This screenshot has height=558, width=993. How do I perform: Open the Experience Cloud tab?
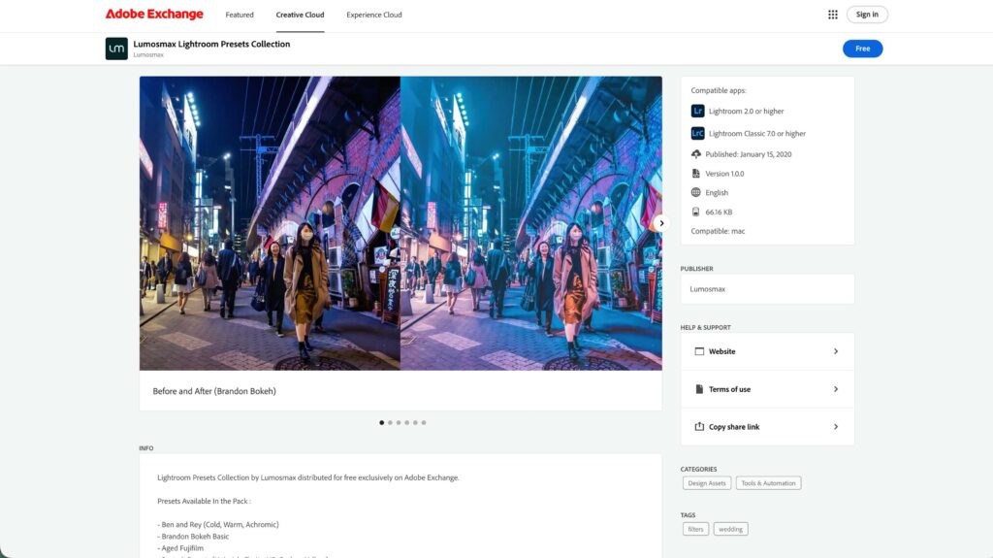pos(373,15)
